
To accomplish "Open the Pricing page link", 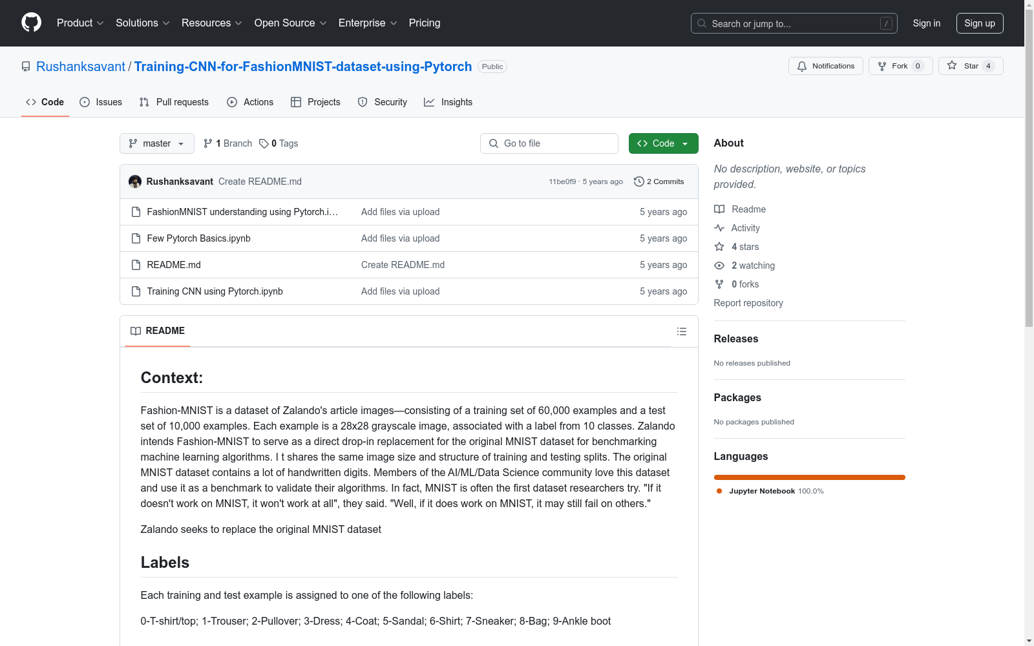I will point(425,23).
